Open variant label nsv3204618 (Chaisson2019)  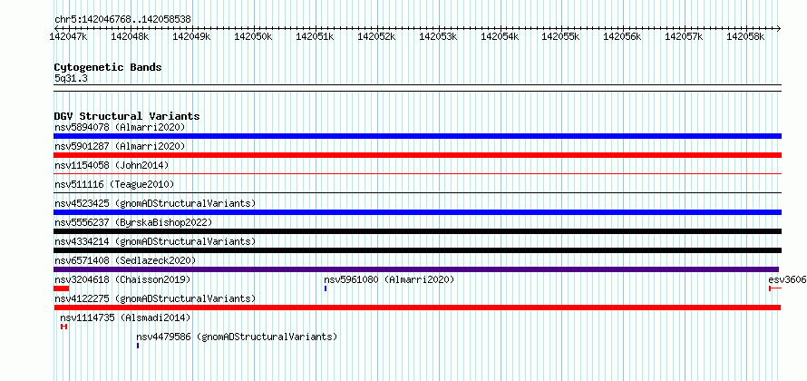point(122,279)
